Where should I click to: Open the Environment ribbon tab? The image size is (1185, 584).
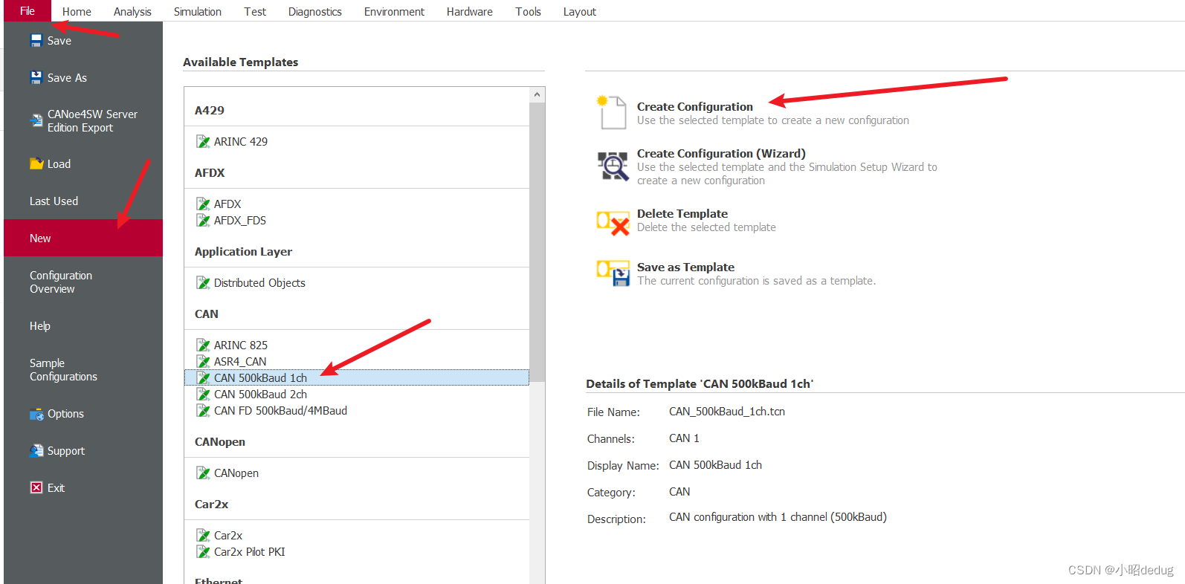[x=394, y=12]
